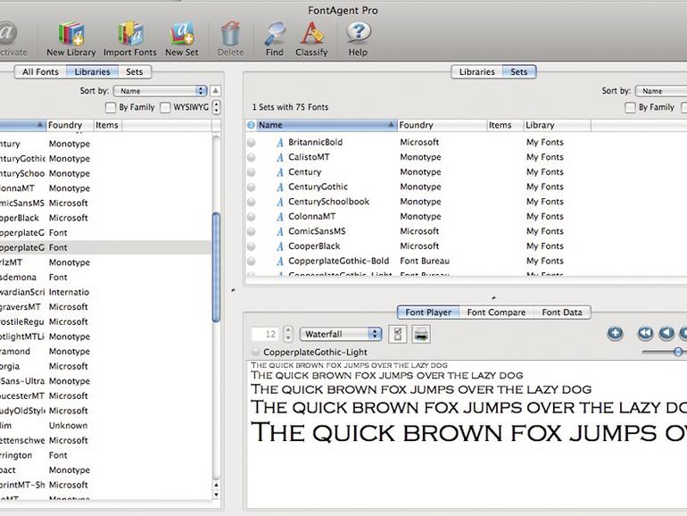Image resolution: width=687 pixels, height=516 pixels.
Task: Sort left list by Foundry column header
Action: [70, 125]
